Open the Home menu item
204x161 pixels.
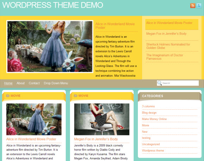(x=8, y=83)
